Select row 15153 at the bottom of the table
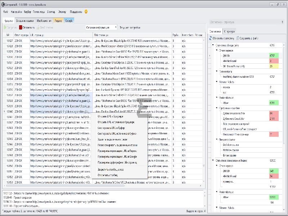 click(x=103, y=183)
